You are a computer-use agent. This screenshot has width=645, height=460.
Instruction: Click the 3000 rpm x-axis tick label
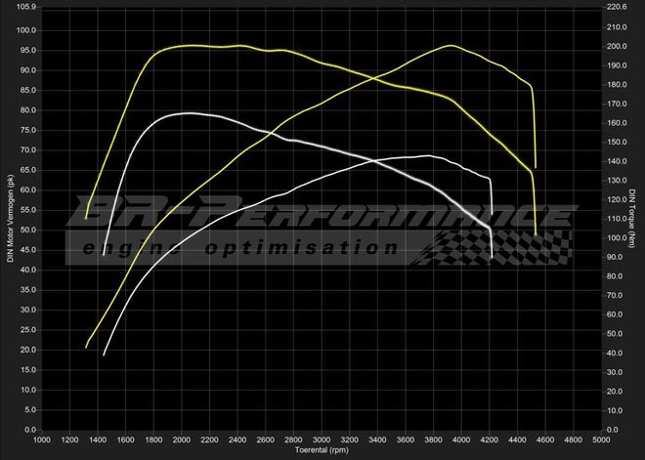coord(322,440)
